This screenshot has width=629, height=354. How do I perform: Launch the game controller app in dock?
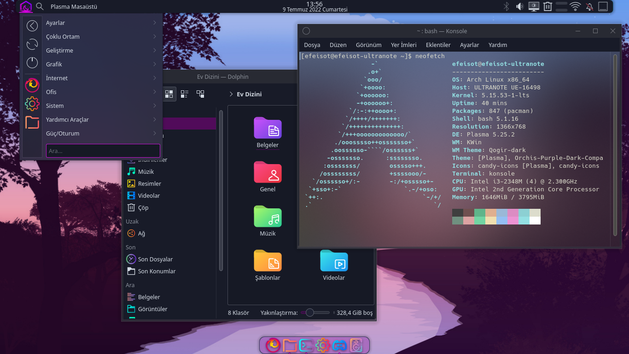click(339, 345)
